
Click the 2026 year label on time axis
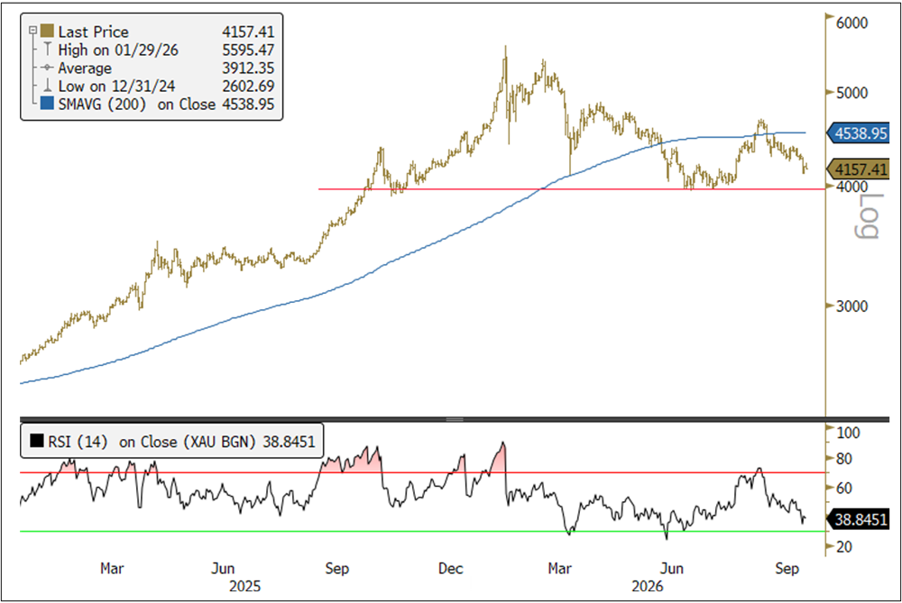tap(647, 586)
